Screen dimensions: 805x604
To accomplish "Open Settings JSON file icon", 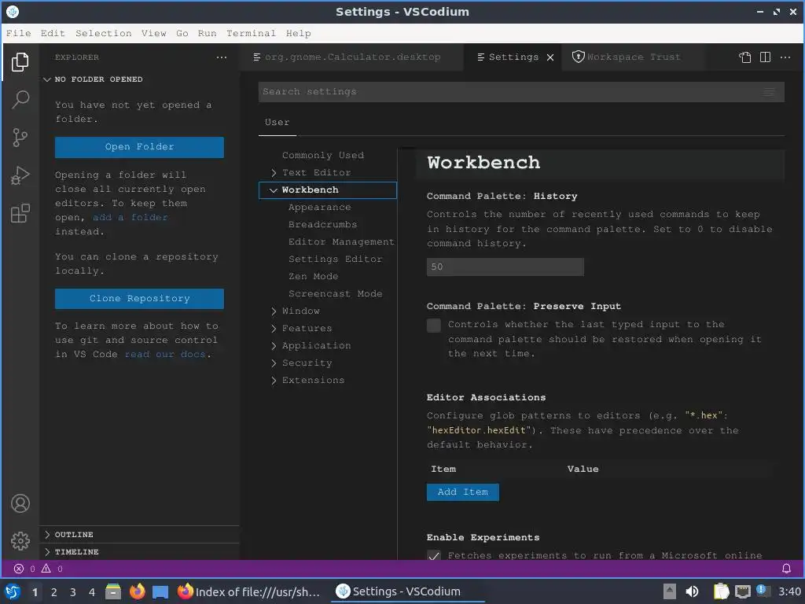I will (x=745, y=57).
